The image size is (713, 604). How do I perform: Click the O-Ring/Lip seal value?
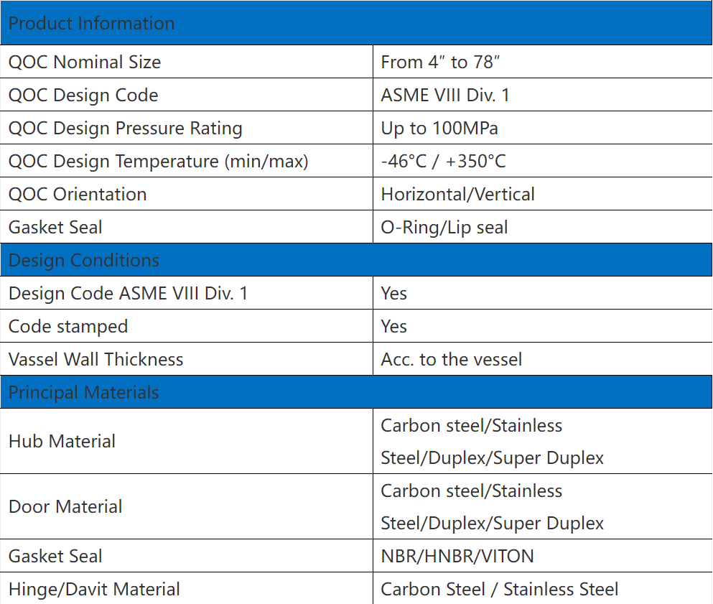pyautogui.click(x=444, y=228)
